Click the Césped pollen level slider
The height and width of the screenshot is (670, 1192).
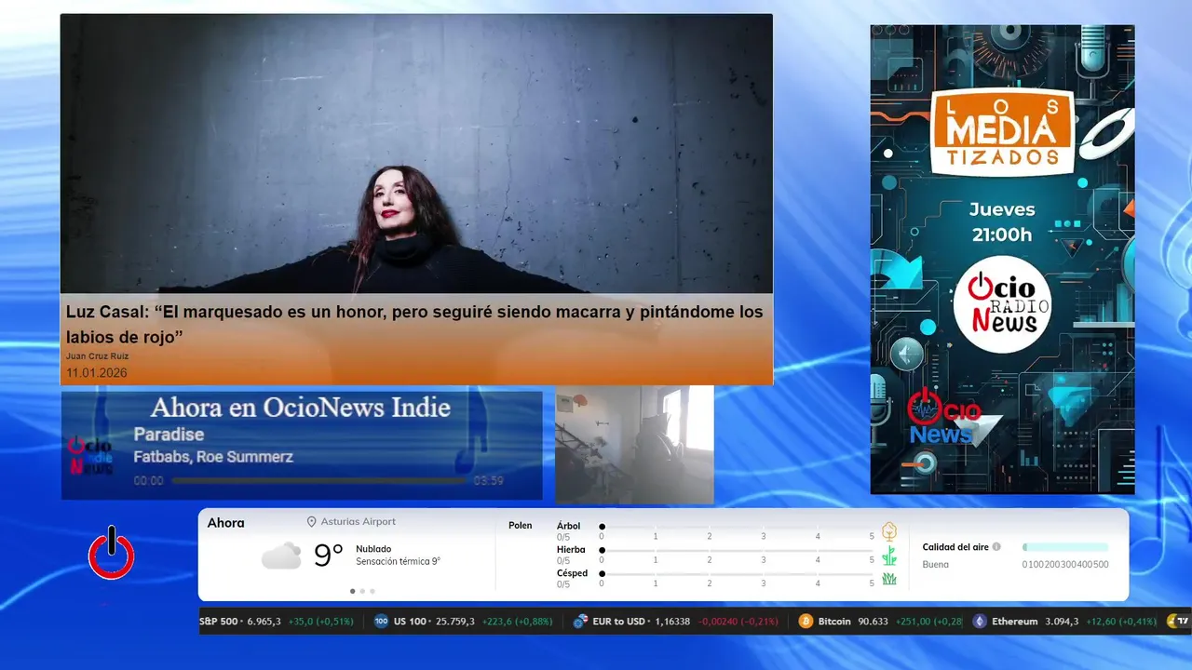(x=737, y=573)
